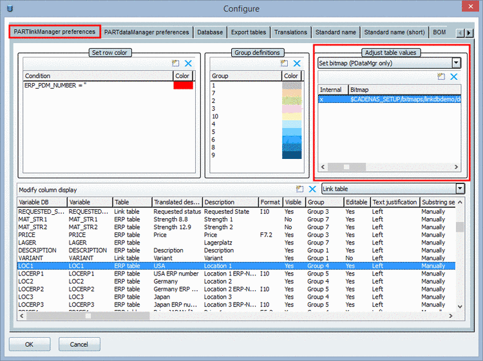Click the peach color swatch of group 7
The height and width of the screenshot is (361, 483).
292,93
